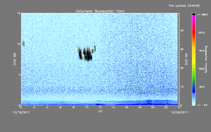
Task: Click the 'Backscatter Intensity' colorbar label
Action: coord(206,59)
